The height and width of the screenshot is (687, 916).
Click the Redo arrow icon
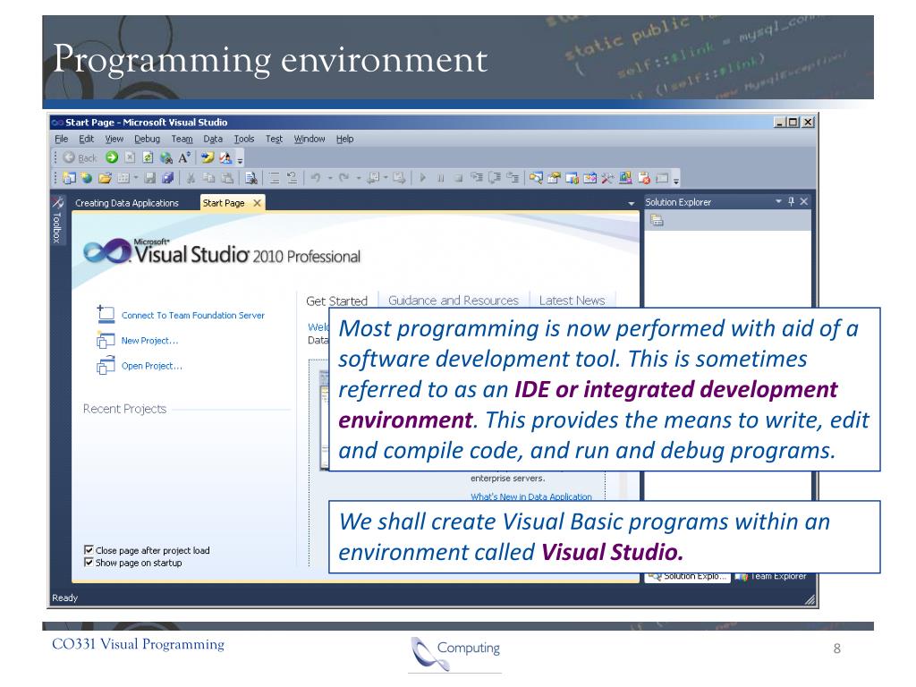(344, 178)
